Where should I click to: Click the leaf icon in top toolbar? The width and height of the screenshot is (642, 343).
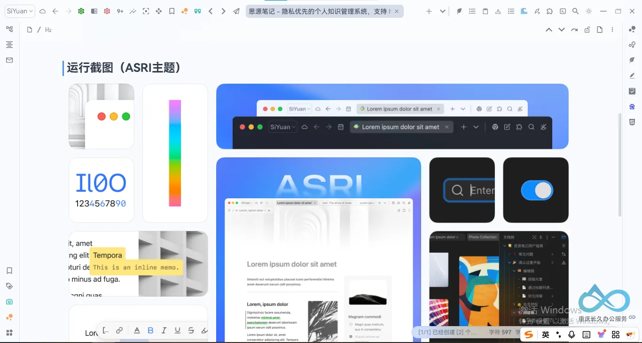tap(460, 11)
